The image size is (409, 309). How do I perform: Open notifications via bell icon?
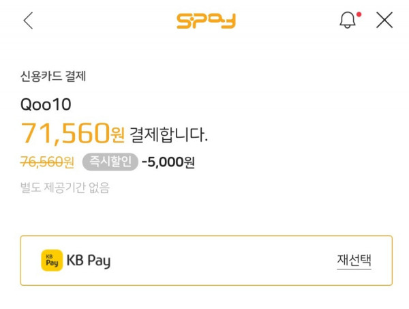(x=348, y=20)
